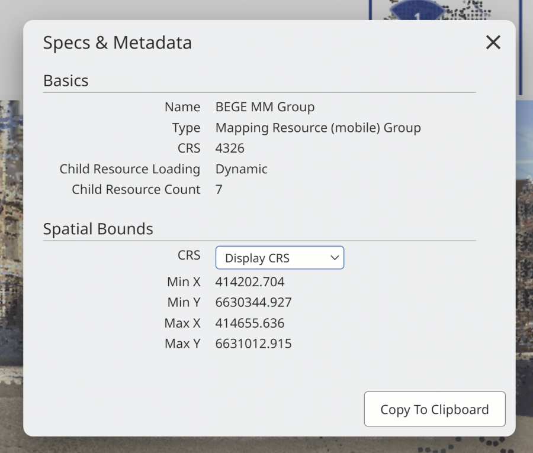Click the Child Resource Count label
Screen dimensions: 533x453
pos(136,189)
